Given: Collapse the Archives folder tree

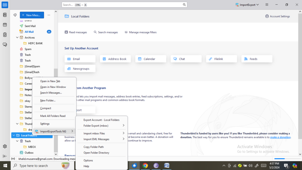Looking at the screenshot, I should pyautogui.click(x=17, y=37).
